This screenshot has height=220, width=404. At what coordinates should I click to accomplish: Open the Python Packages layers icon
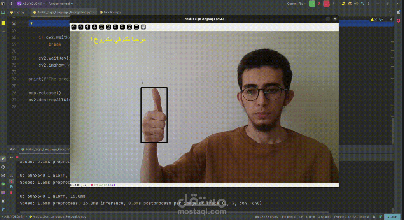[3, 176]
